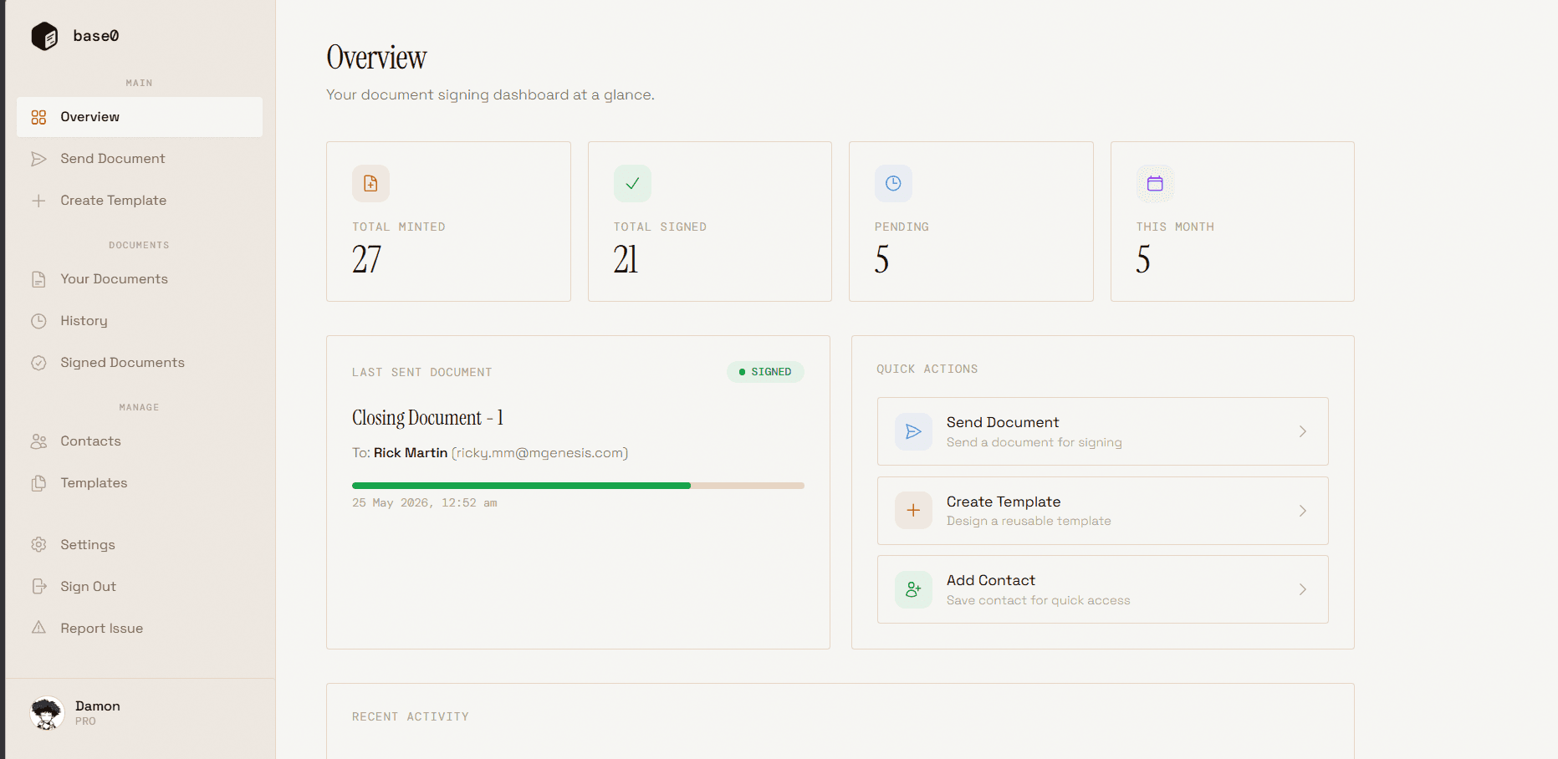
Task: Click the SIGNED status badge
Action: pos(765,372)
